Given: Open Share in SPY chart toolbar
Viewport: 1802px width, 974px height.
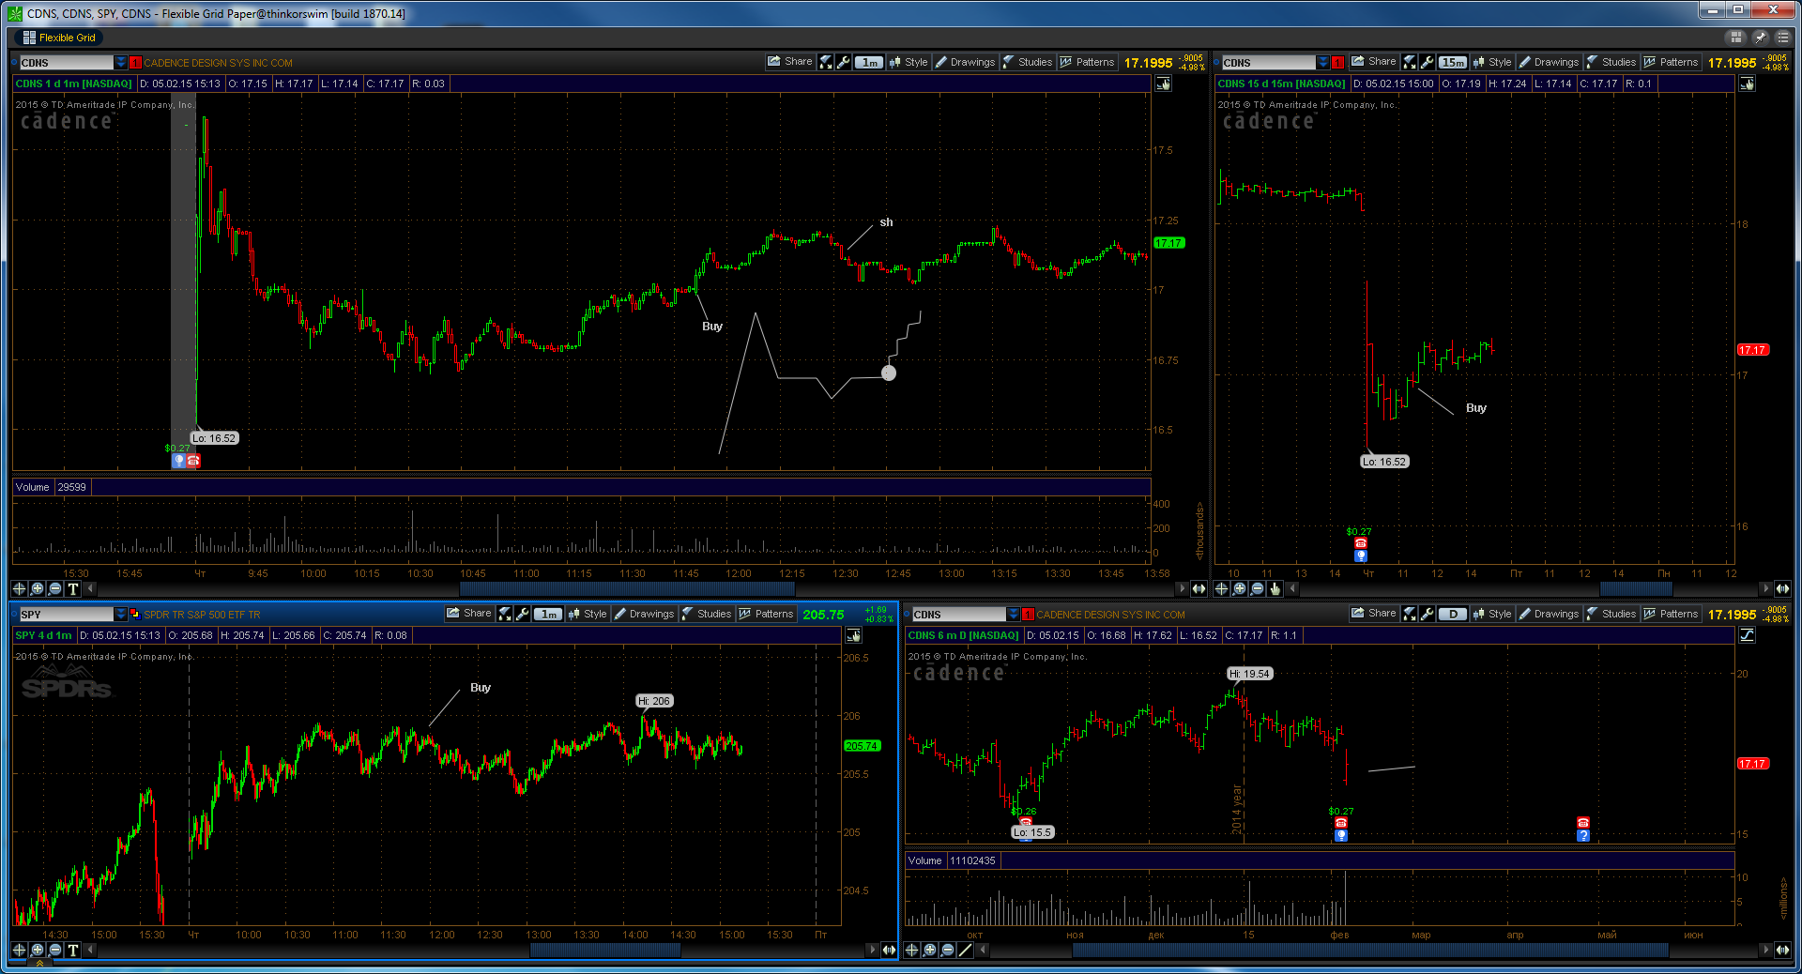Looking at the screenshot, I should pyautogui.click(x=469, y=614).
